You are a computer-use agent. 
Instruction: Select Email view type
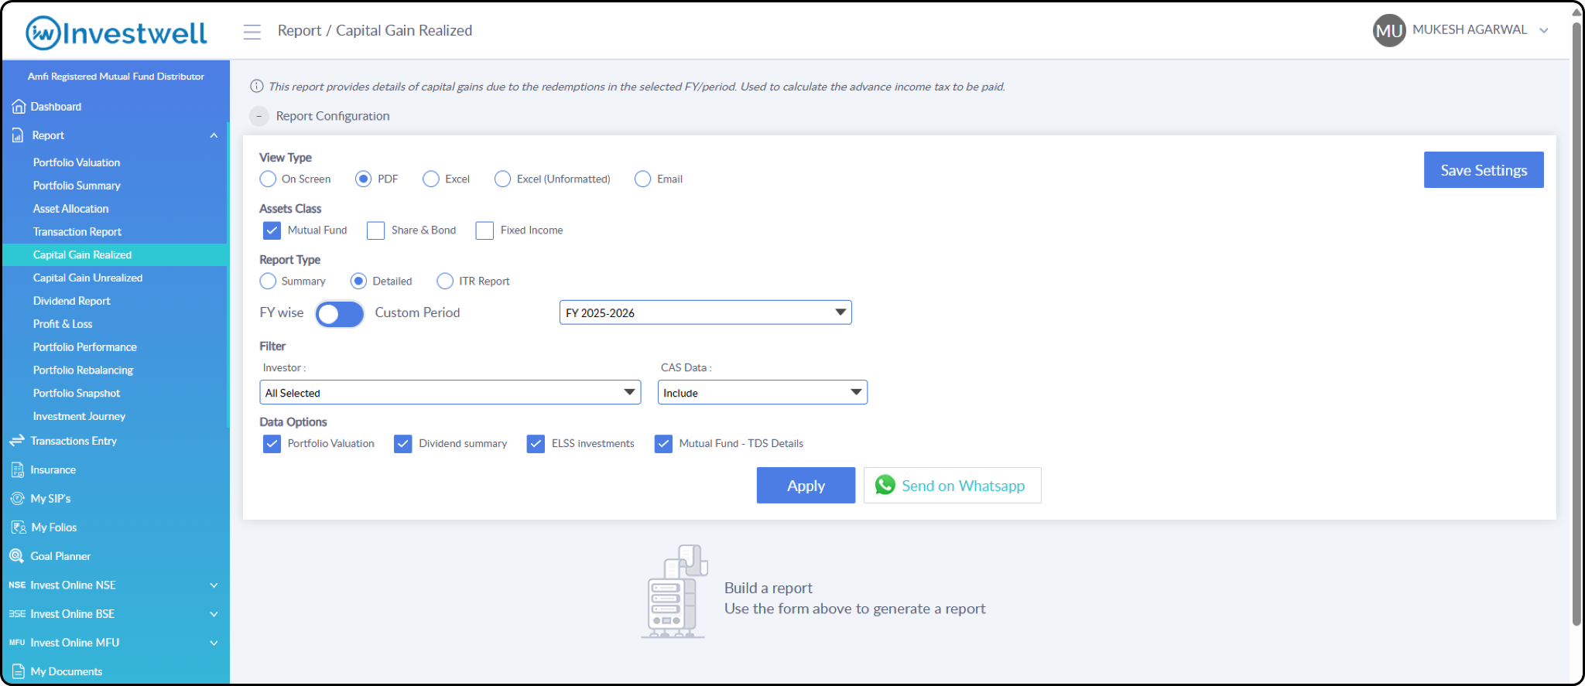pyautogui.click(x=642, y=179)
